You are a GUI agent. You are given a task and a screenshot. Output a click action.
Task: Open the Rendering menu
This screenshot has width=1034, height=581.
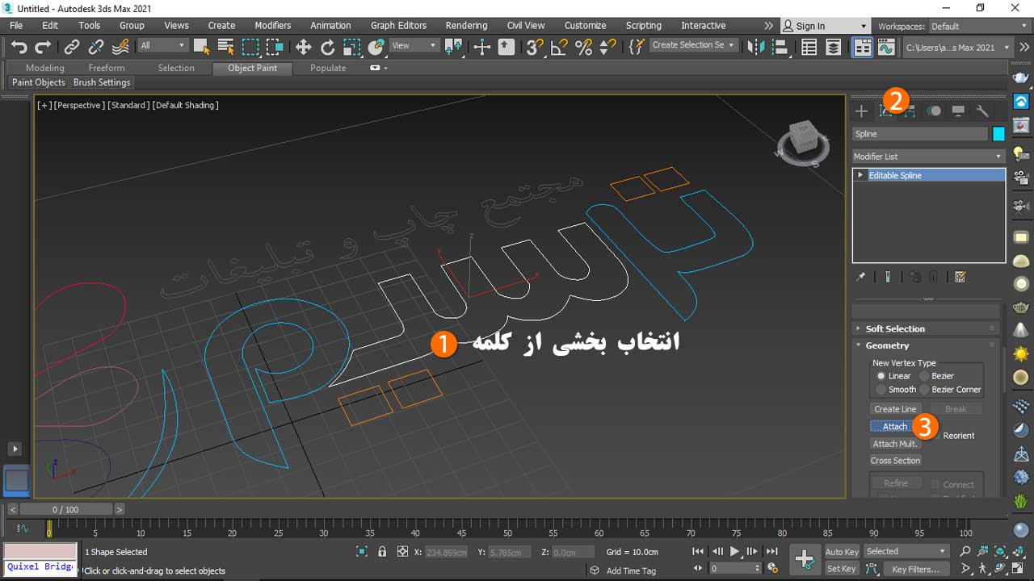[466, 26]
